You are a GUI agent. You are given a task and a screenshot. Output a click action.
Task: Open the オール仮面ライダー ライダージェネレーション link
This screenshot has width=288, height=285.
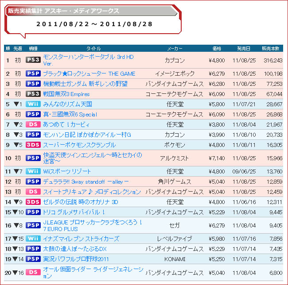coord(93,273)
